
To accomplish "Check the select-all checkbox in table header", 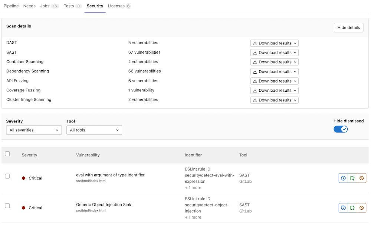I will tap(7, 154).
